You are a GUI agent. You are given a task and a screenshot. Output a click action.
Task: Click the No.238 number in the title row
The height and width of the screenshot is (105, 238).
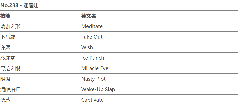(x=9, y=5)
